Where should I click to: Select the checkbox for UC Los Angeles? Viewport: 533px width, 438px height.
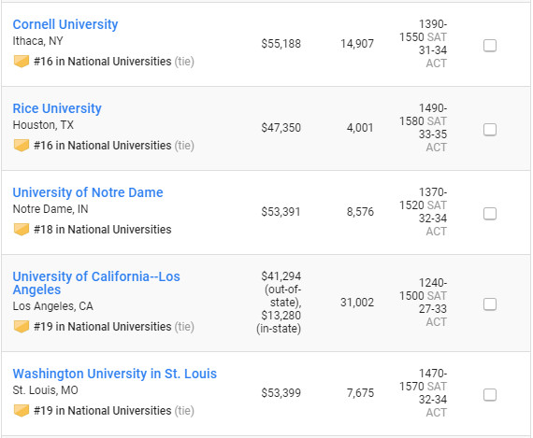point(490,304)
